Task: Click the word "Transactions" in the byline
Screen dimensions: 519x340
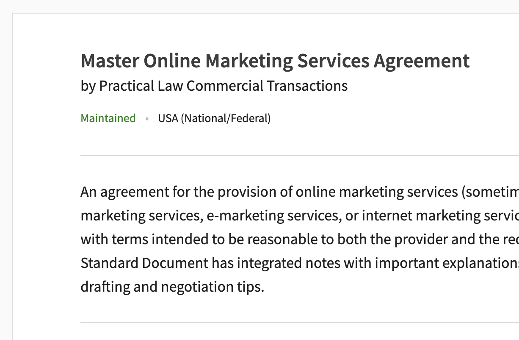Action: [x=307, y=86]
